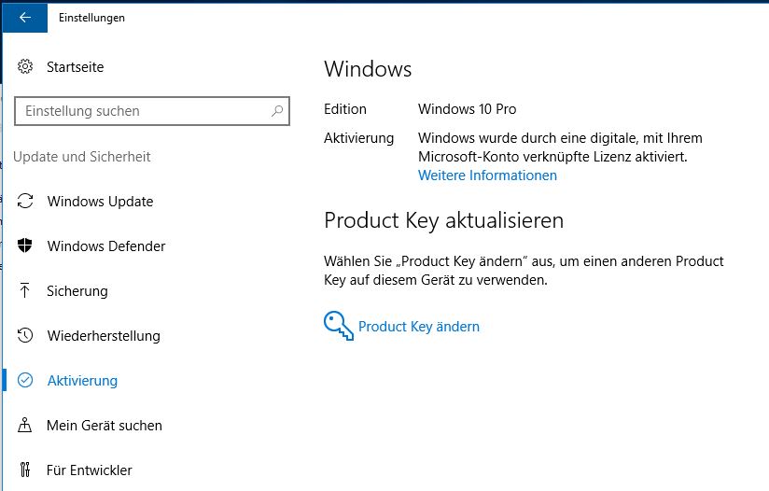
Task: Click the Sicherung upload arrow icon
Action: (x=26, y=291)
